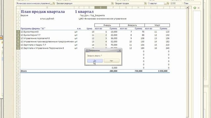This screenshot has width=211, height=118.
Task: Click 1С:Зарплата и Управление Персоналом 8 cell
Action: (x=42, y=48)
